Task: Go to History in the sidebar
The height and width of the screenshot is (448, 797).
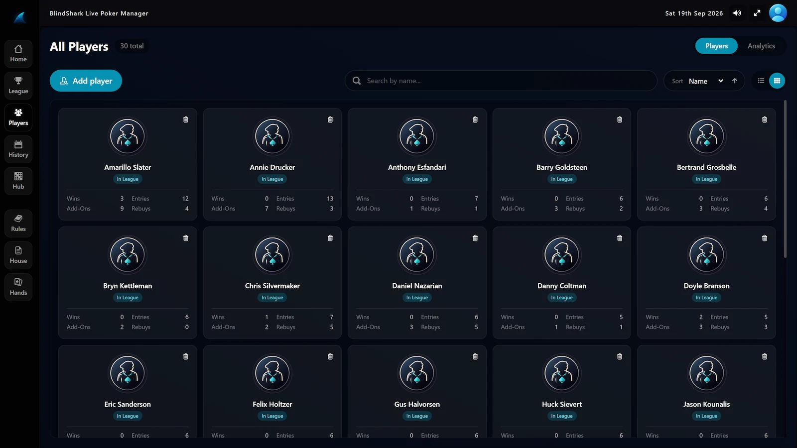Action: pyautogui.click(x=18, y=149)
